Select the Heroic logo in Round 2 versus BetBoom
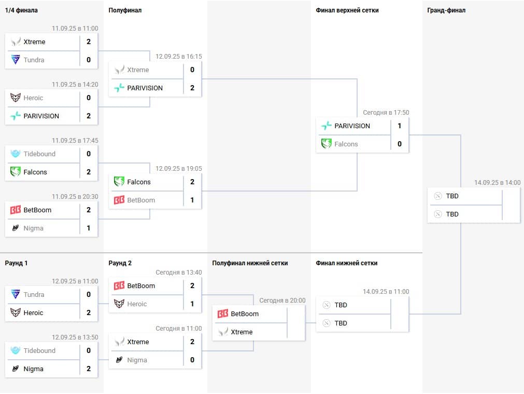This screenshot has width=524, height=394. click(119, 304)
